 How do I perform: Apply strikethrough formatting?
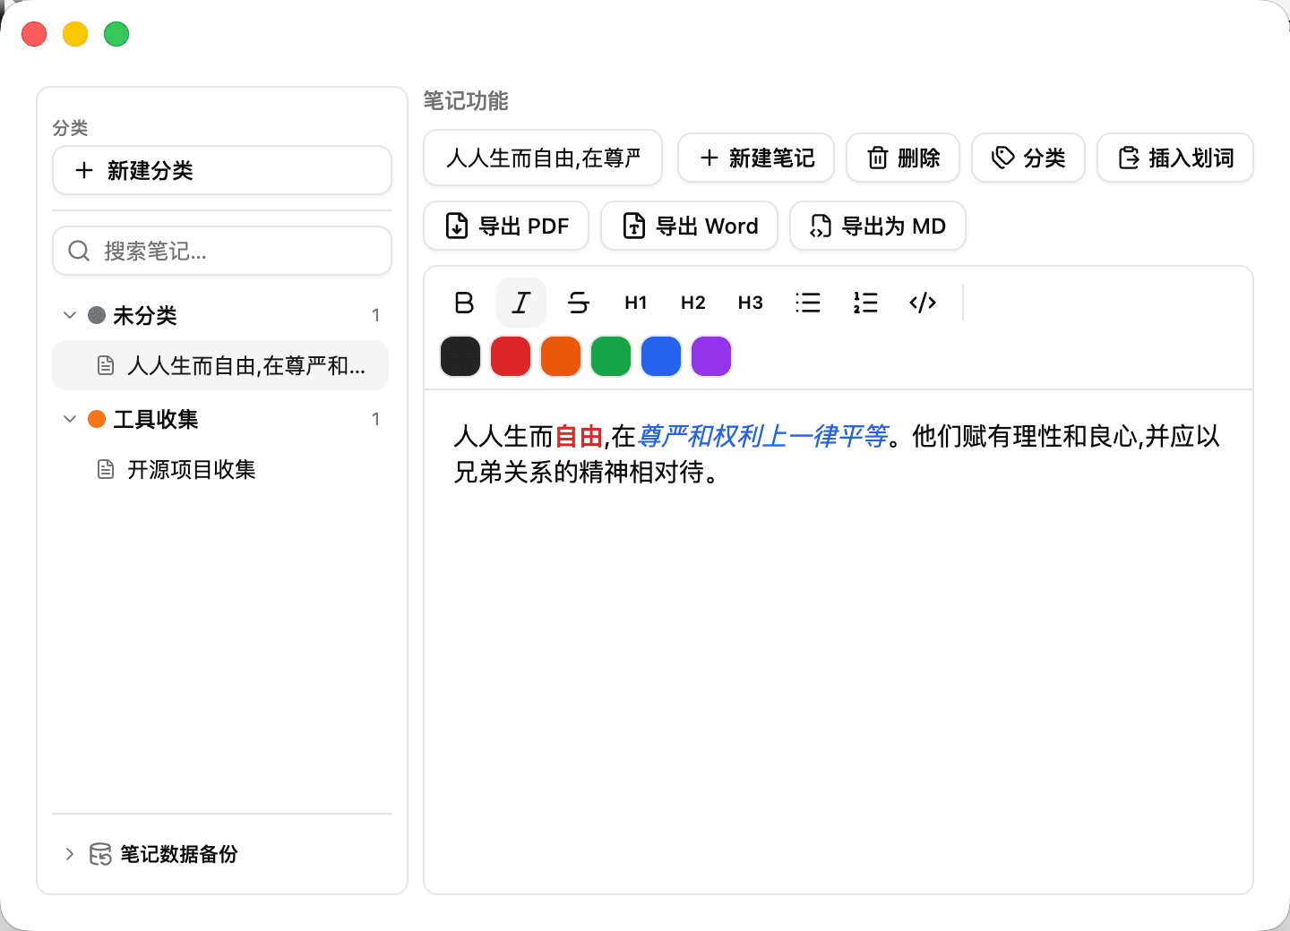click(579, 303)
